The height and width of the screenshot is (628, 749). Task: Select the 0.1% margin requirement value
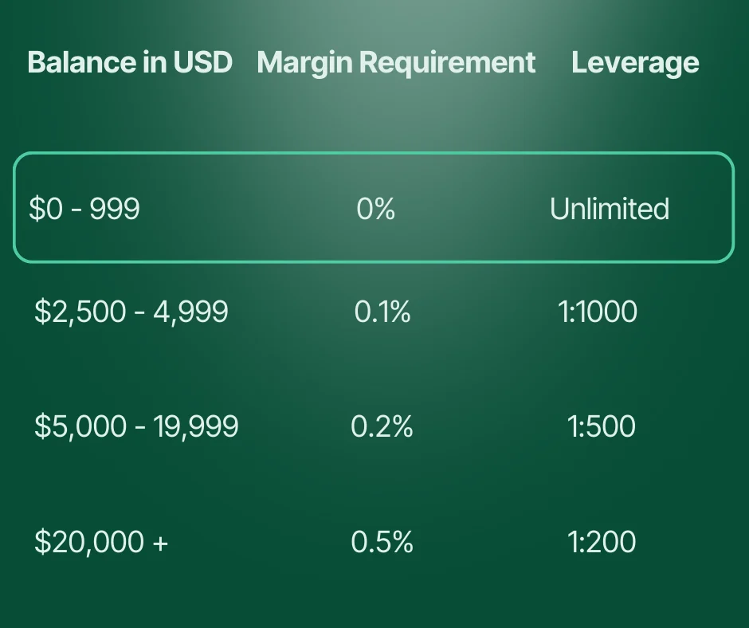[382, 311]
